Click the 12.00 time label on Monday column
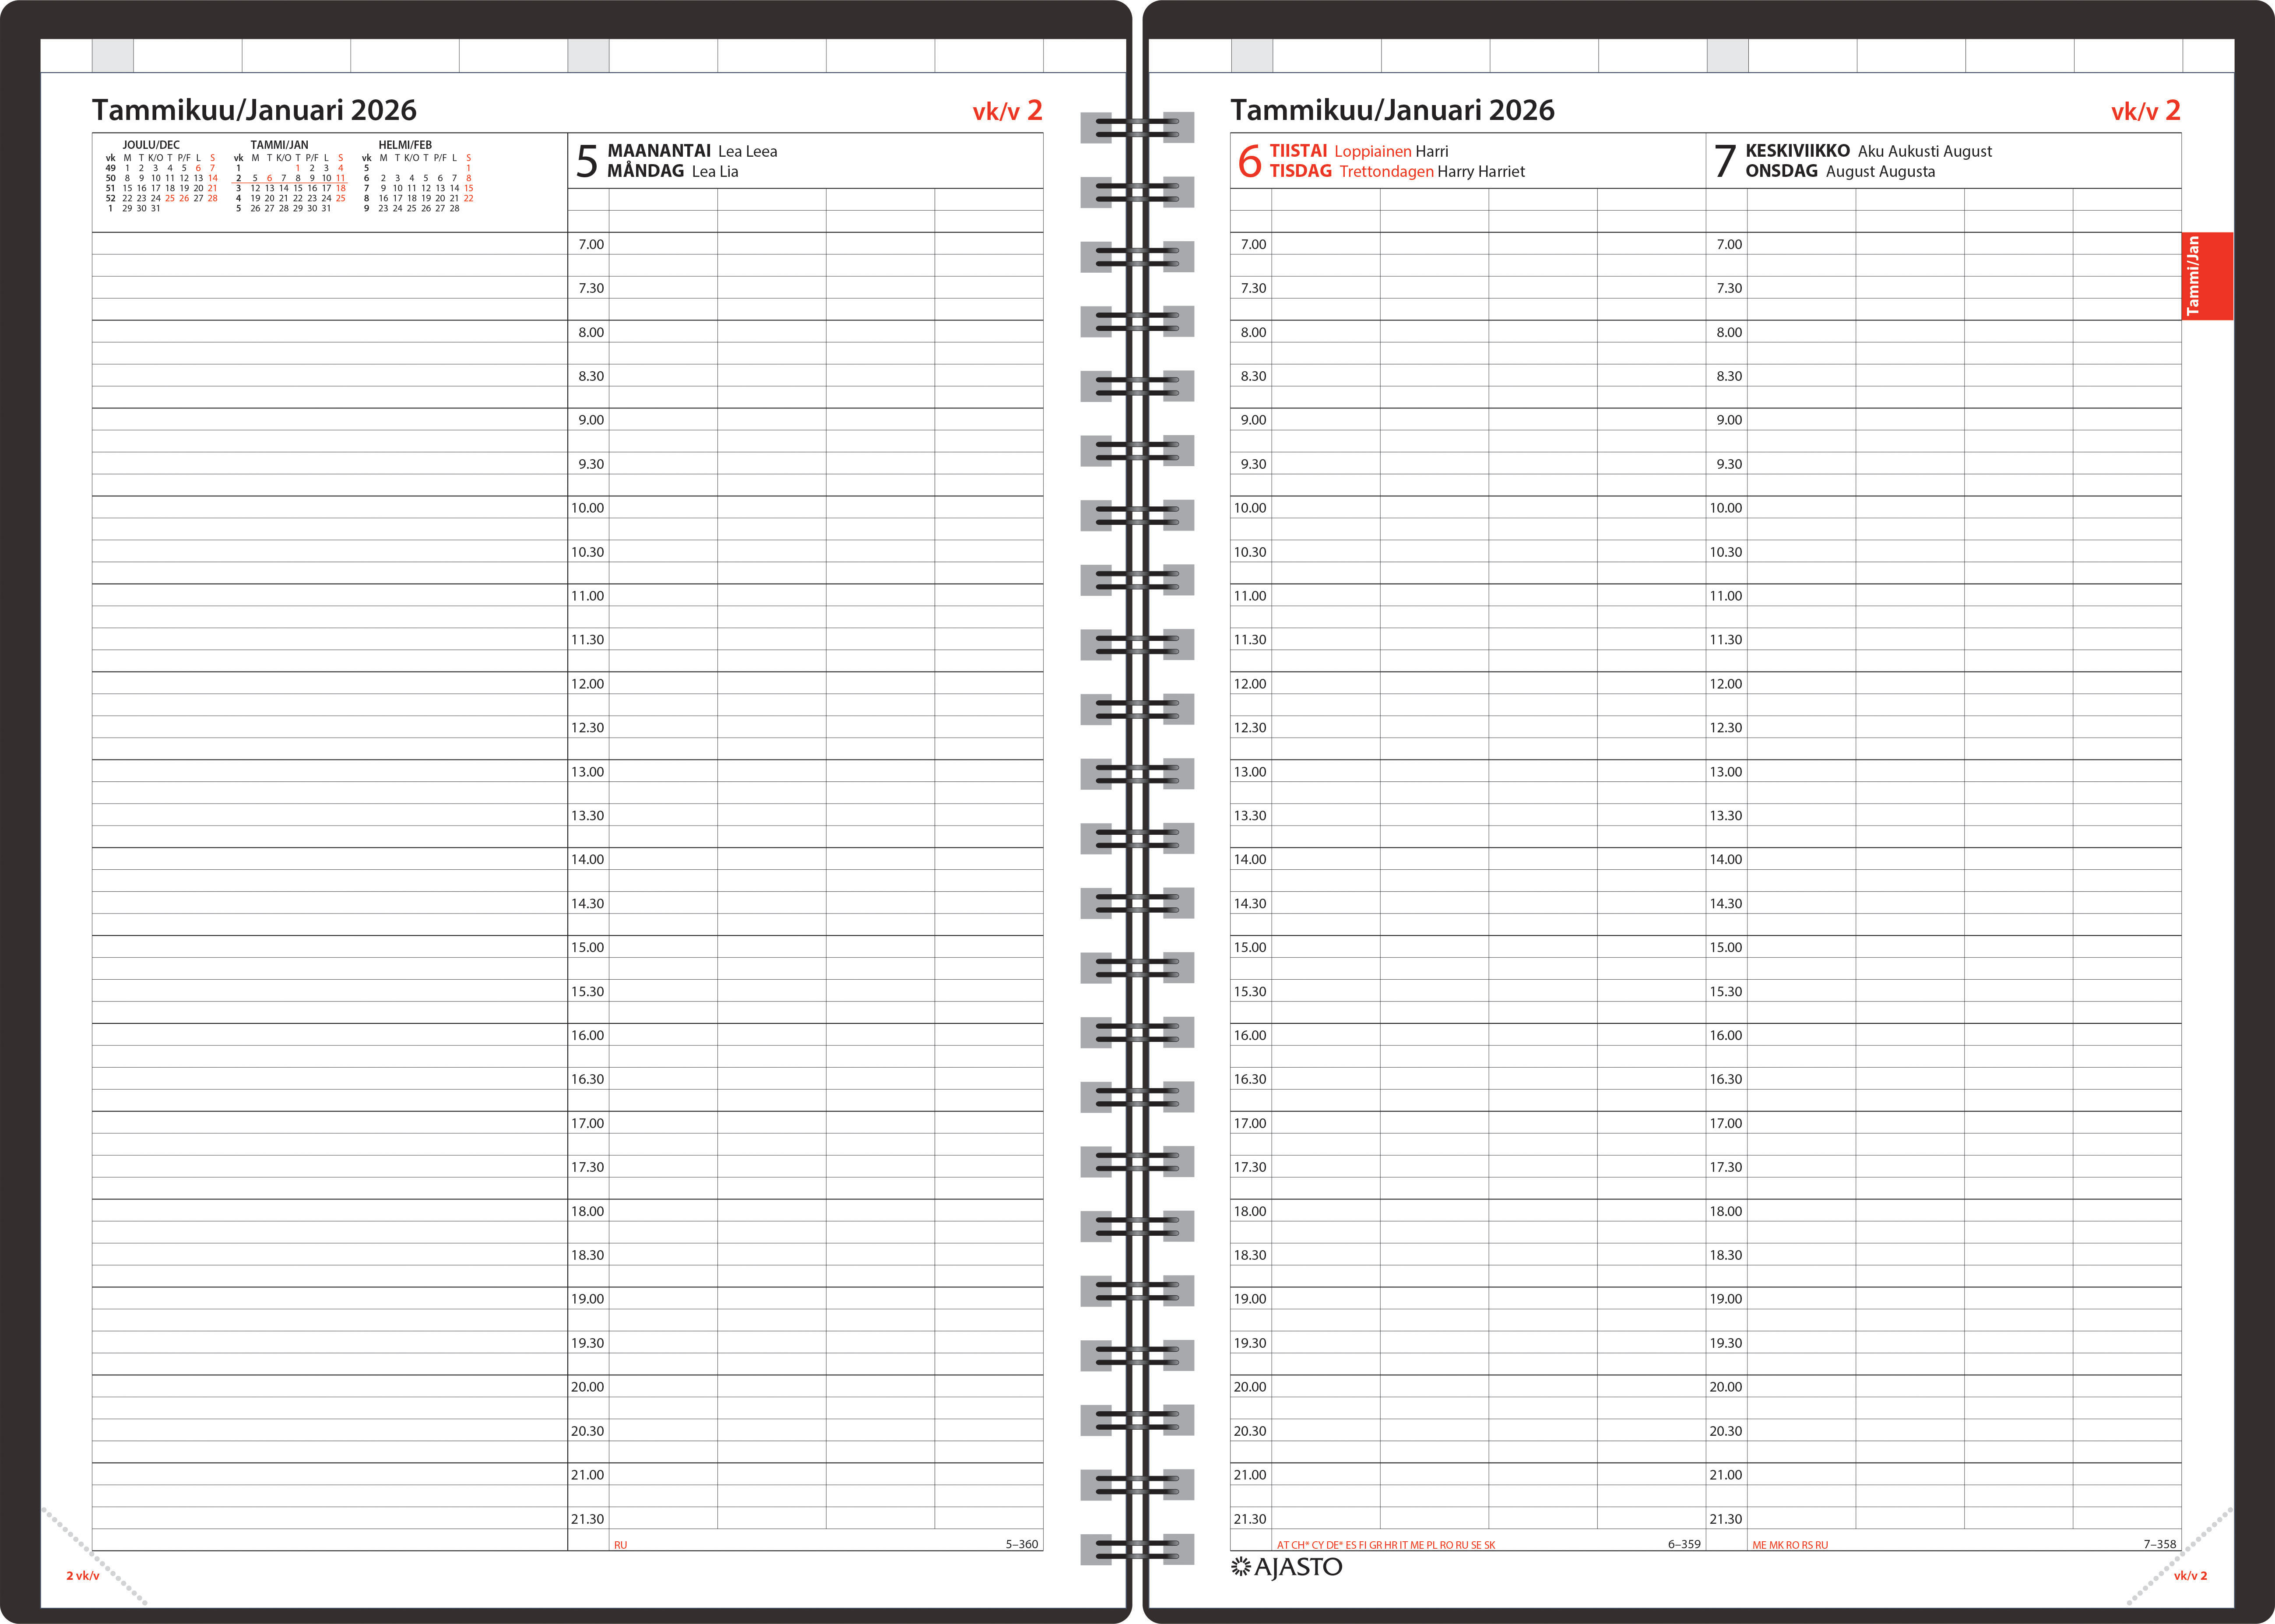This screenshot has width=2275, height=1624. click(587, 684)
